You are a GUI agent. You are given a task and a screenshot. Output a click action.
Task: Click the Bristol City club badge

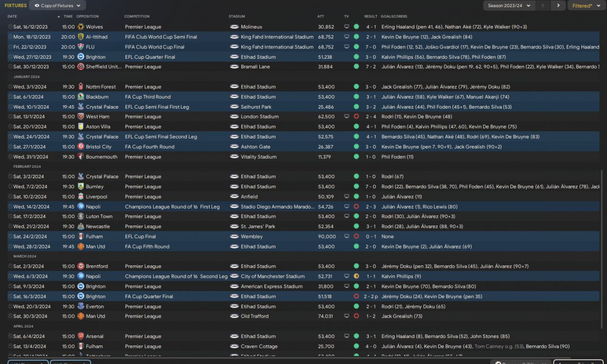click(x=81, y=147)
